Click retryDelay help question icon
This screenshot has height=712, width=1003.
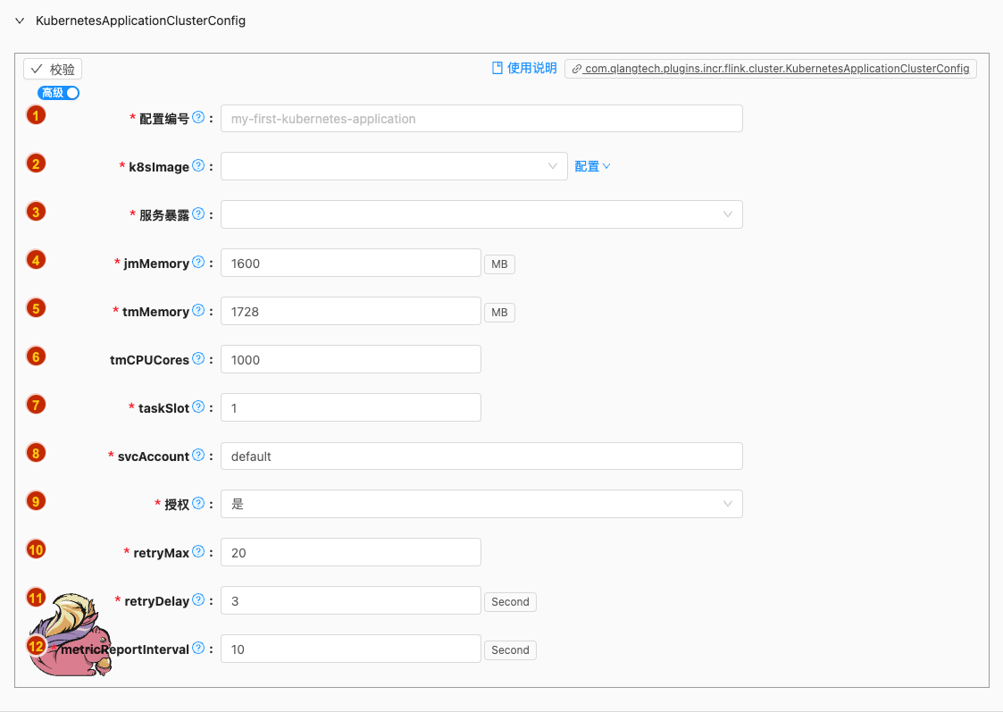[x=198, y=600]
